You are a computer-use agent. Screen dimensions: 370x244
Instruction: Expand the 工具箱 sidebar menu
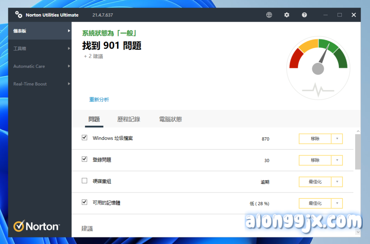pos(40,48)
